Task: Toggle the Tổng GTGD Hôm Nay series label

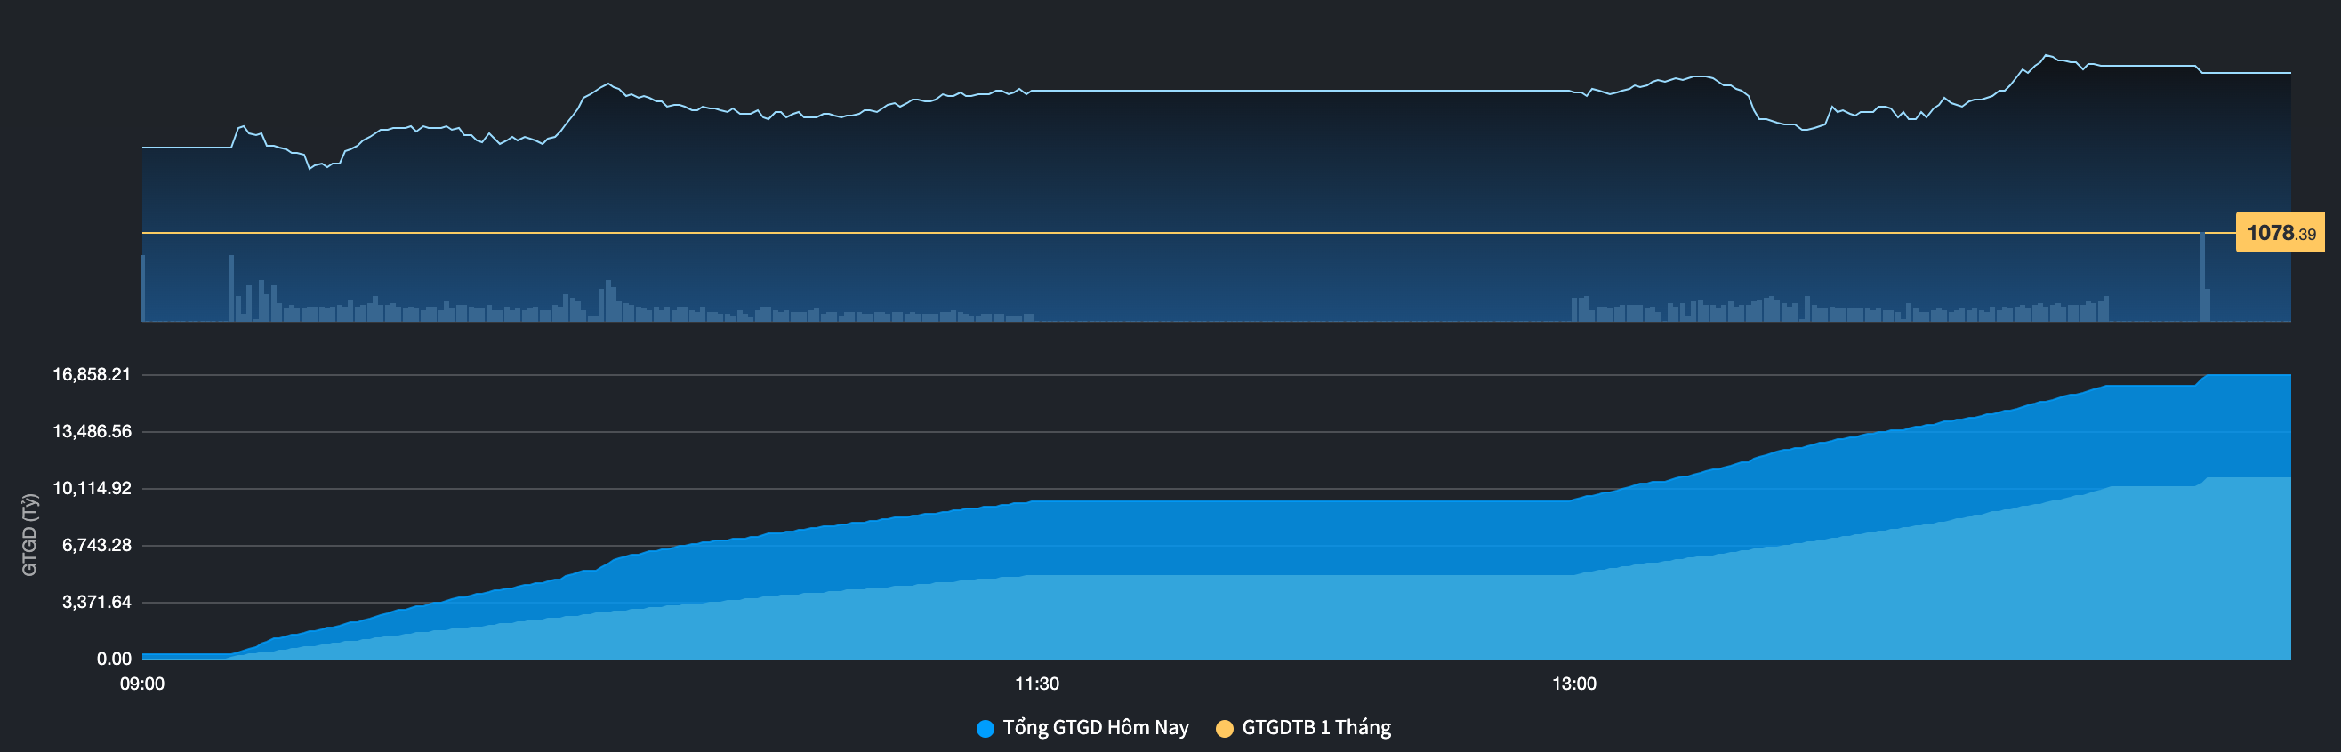Action: pos(1095,727)
